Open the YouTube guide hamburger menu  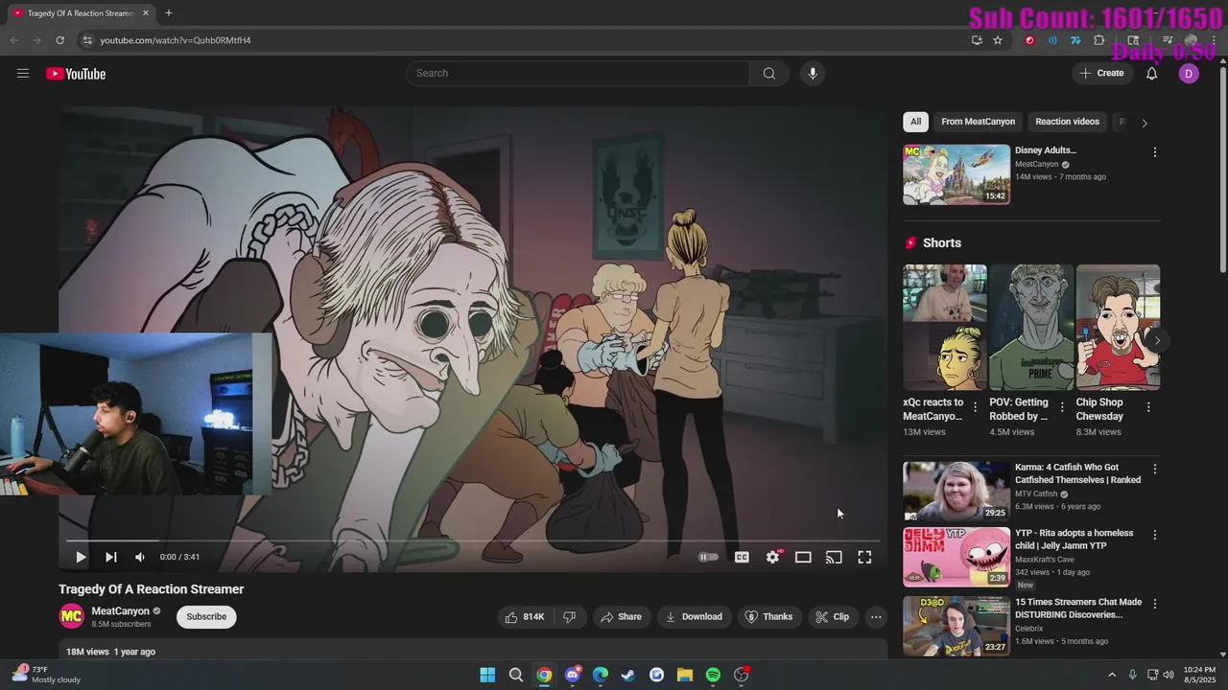coord(23,73)
